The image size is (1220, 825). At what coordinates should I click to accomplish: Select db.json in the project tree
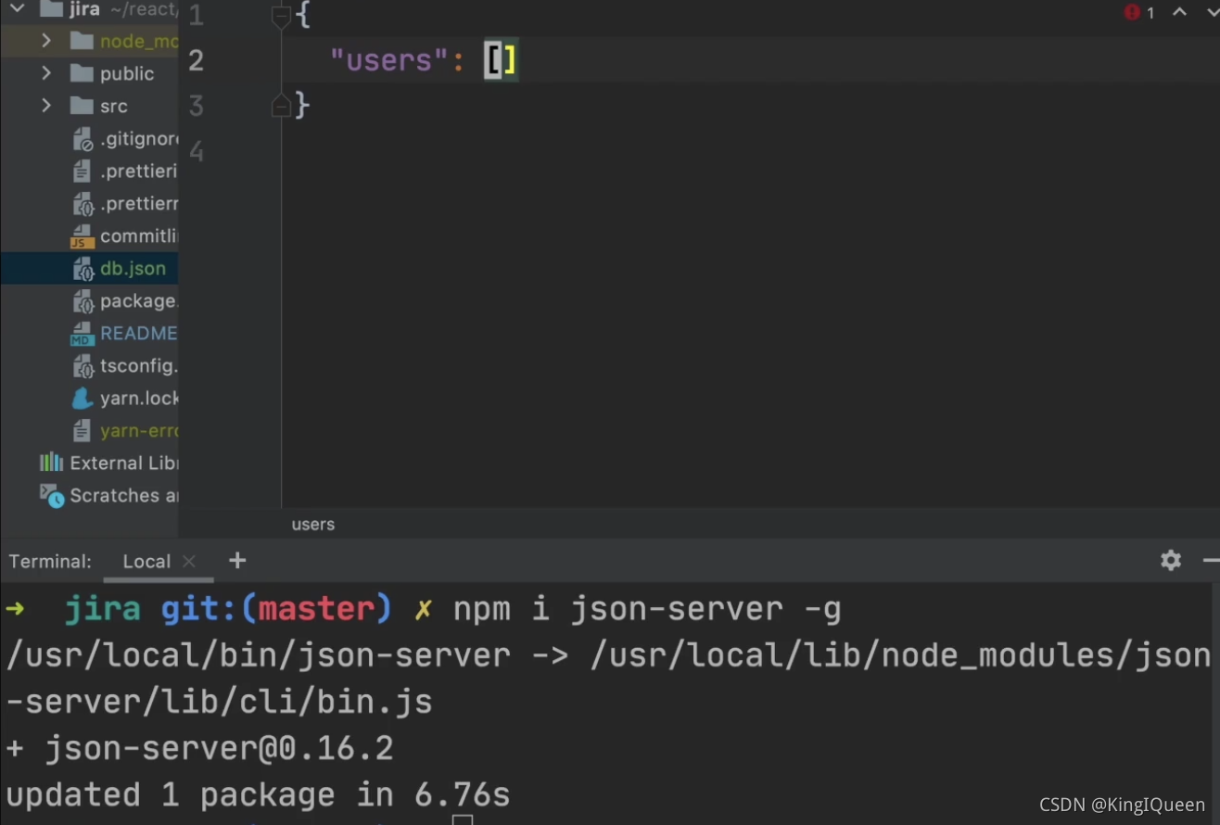[x=133, y=268]
